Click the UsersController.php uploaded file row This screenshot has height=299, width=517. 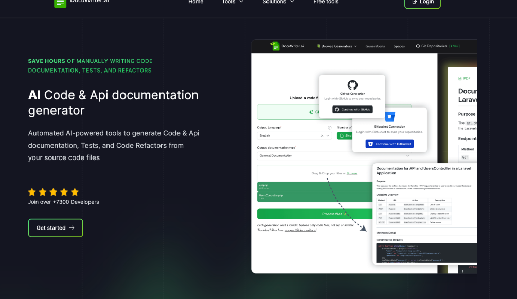pyautogui.click(x=315, y=197)
